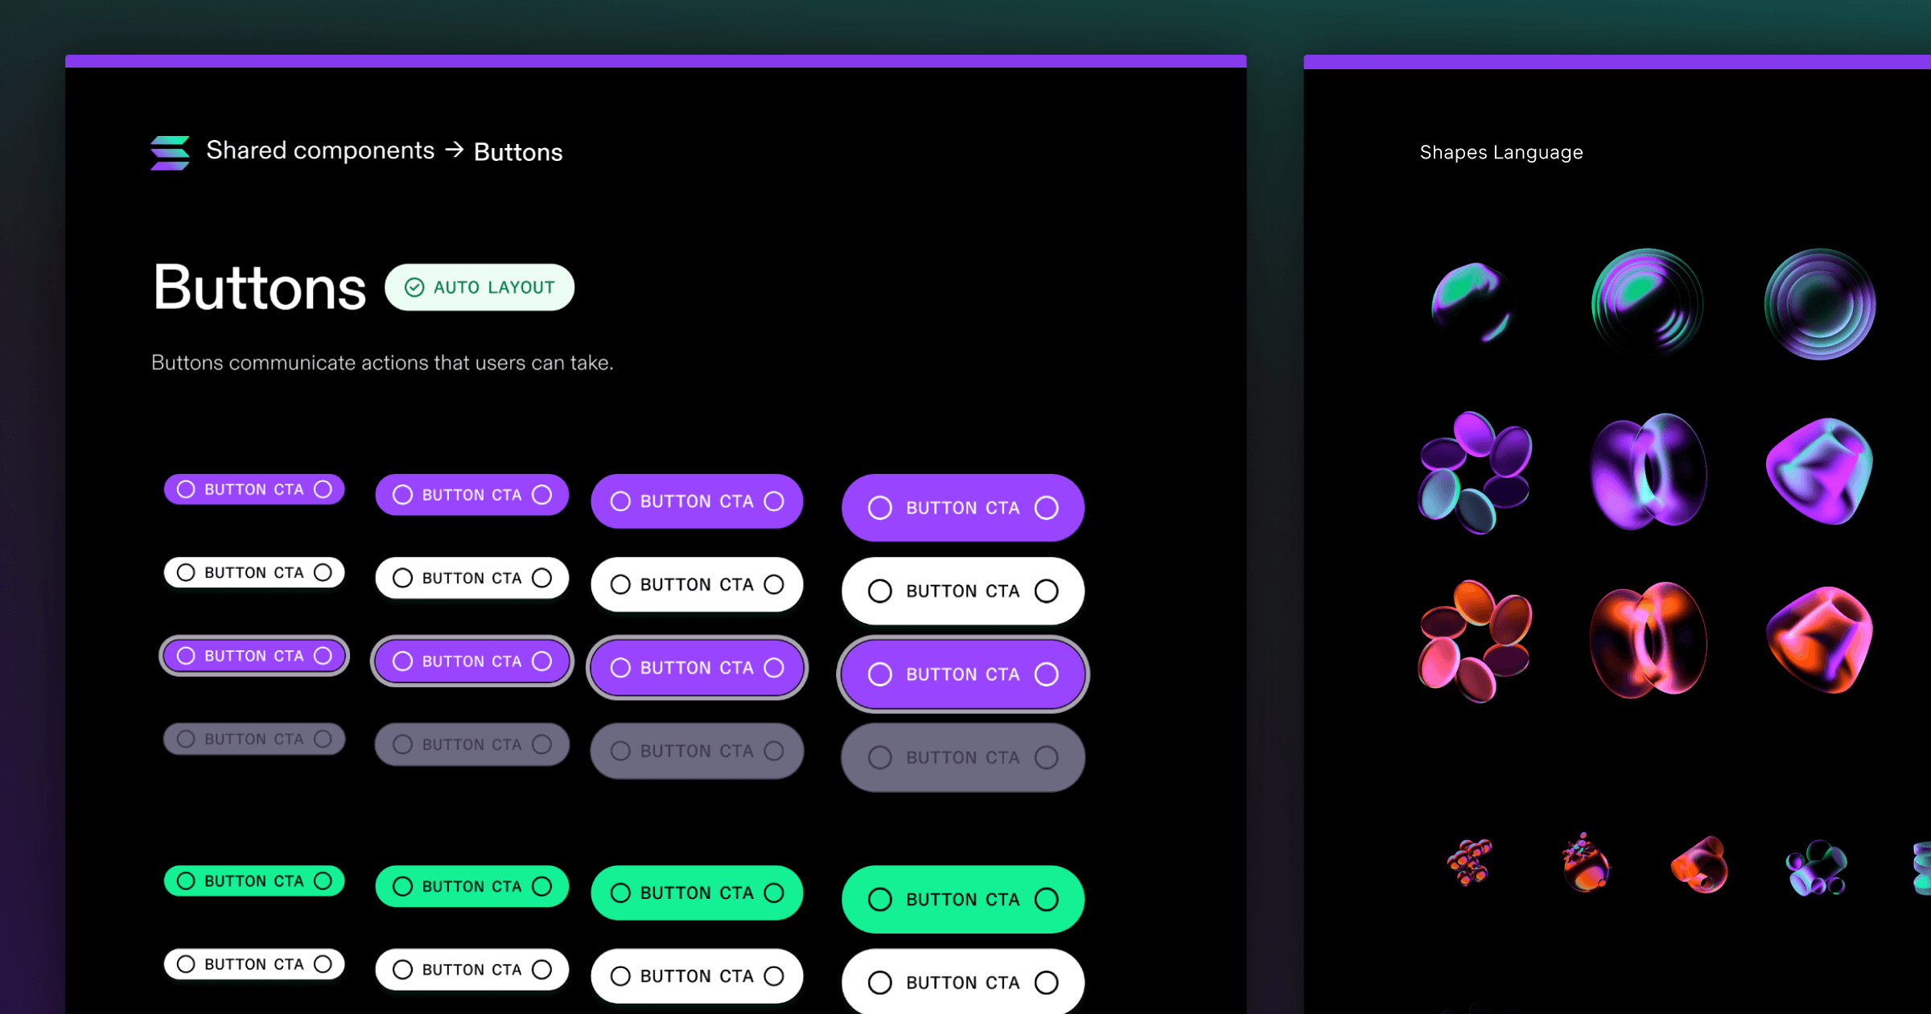Click the radio circle in the white Button CTA
The width and height of the screenshot is (1931, 1014).
(879, 591)
